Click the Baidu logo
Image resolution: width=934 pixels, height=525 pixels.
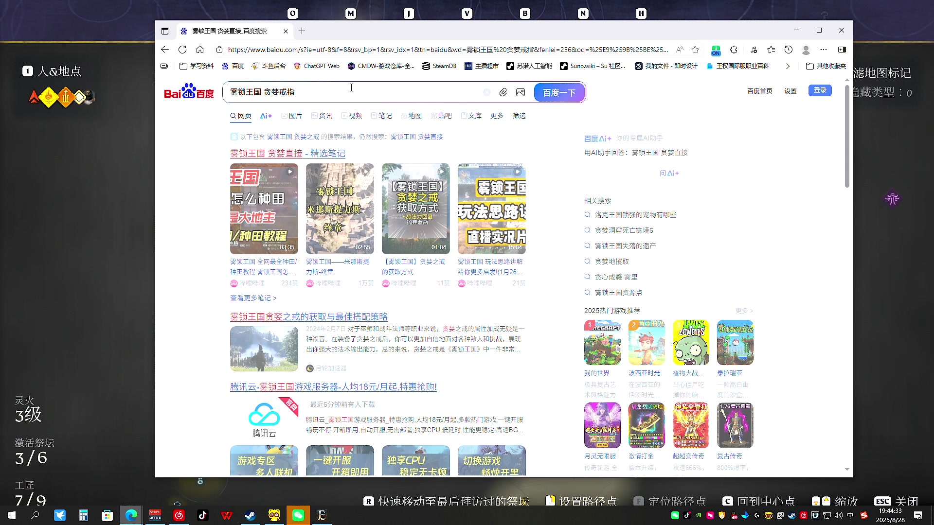(x=189, y=91)
